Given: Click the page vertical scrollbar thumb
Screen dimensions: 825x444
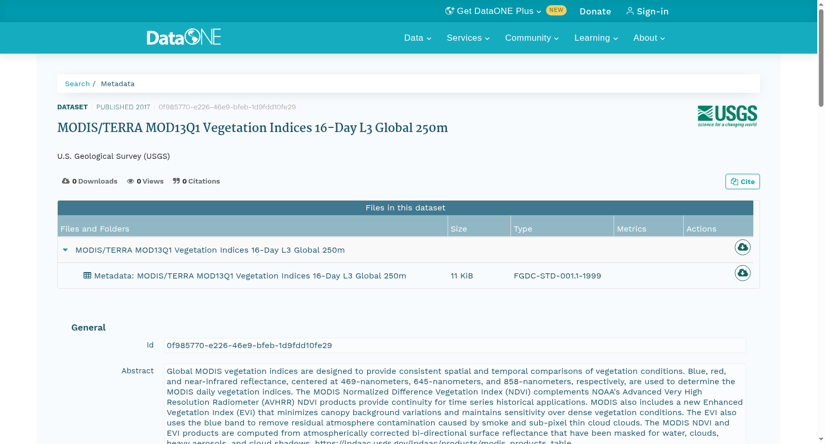Looking at the screenshot, I should [821, 57].
